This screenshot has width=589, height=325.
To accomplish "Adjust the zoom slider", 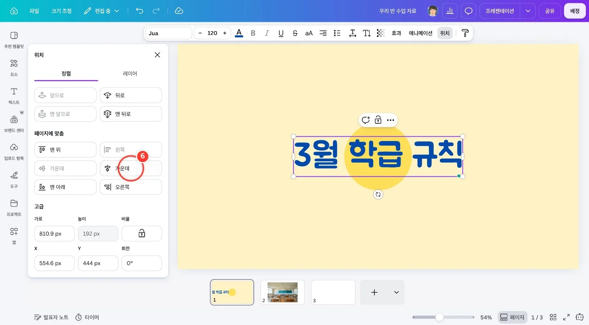I will pyautogui.click(x=443, y=317).
